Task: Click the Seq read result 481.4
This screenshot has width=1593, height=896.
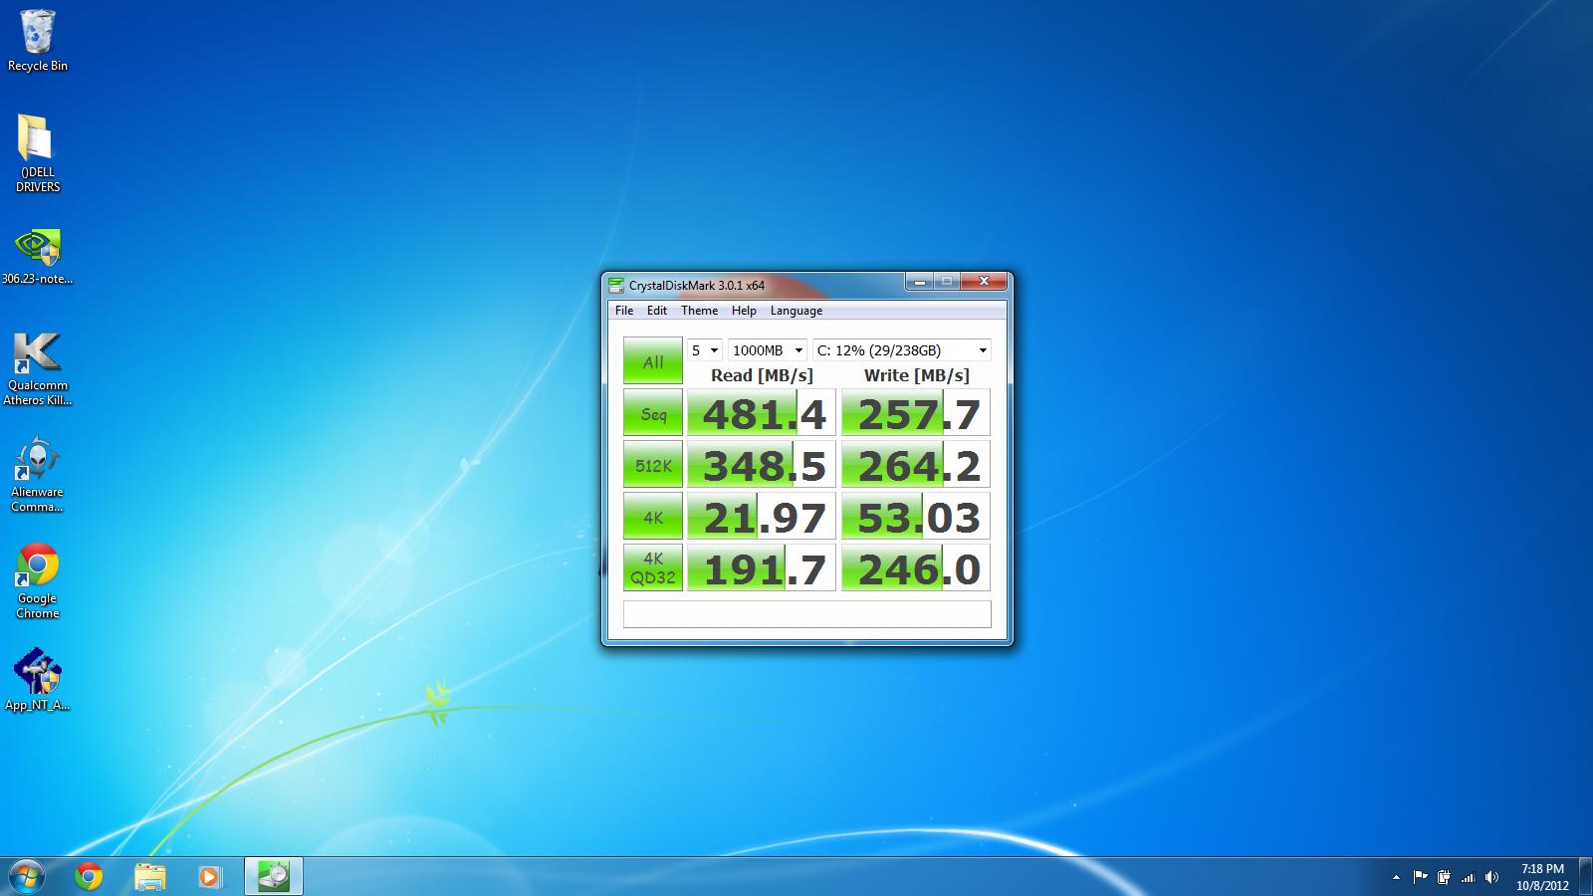Action: pos(762,413)
